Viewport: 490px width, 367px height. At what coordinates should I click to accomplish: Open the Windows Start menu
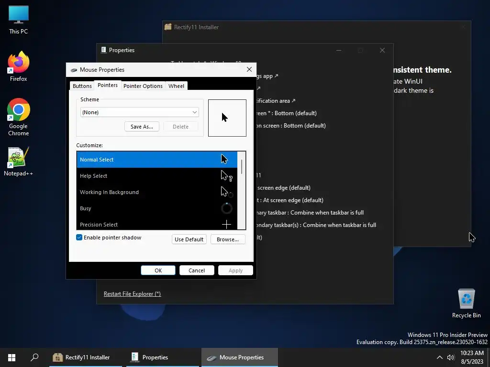tap(11, 357)
